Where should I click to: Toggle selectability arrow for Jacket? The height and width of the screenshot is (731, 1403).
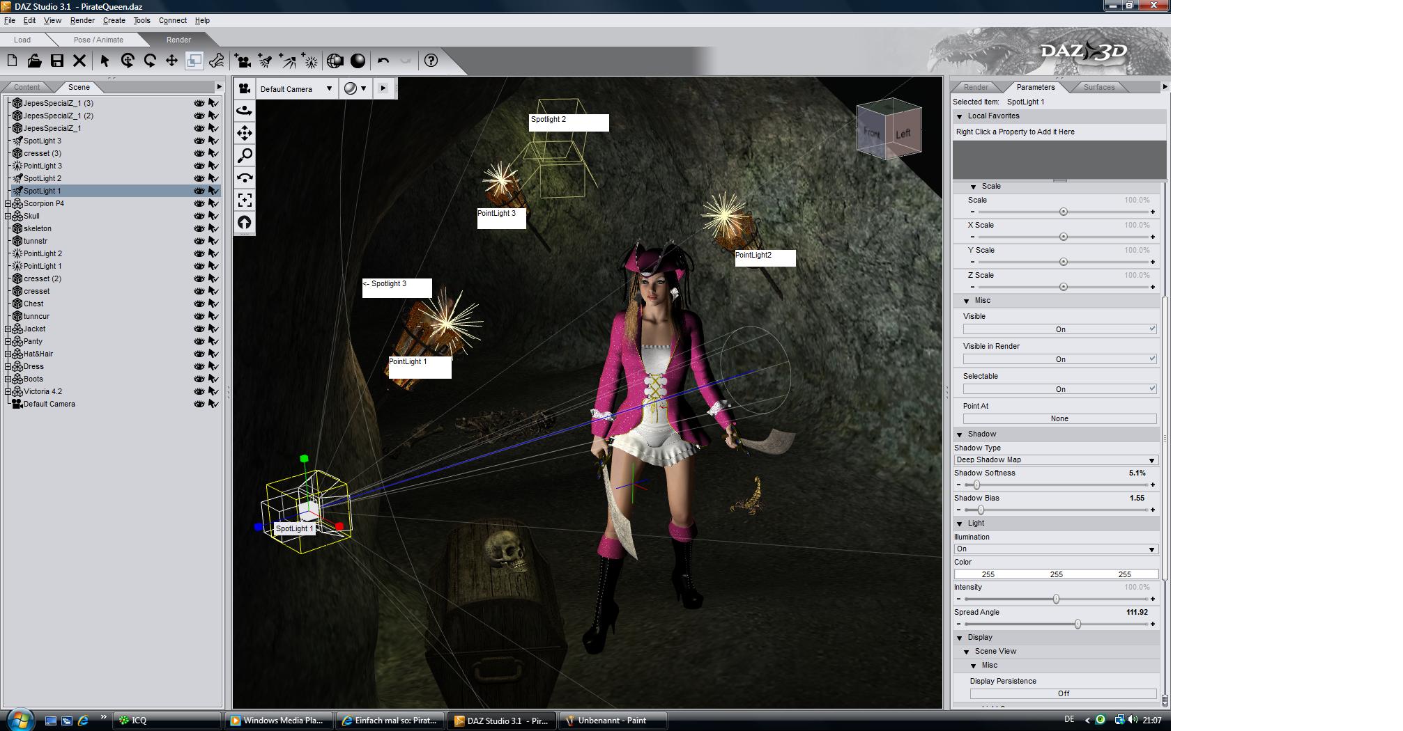coord(213,329)
